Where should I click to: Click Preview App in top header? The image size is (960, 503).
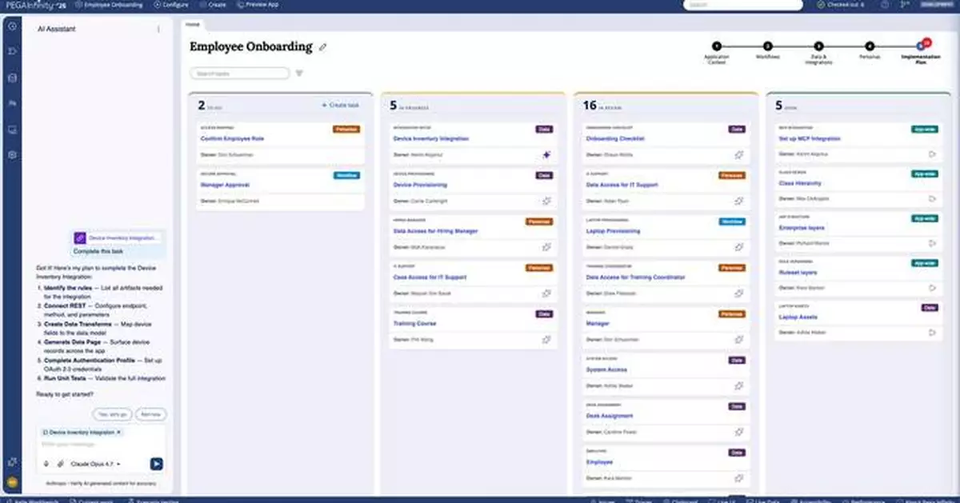click(258, 4)
